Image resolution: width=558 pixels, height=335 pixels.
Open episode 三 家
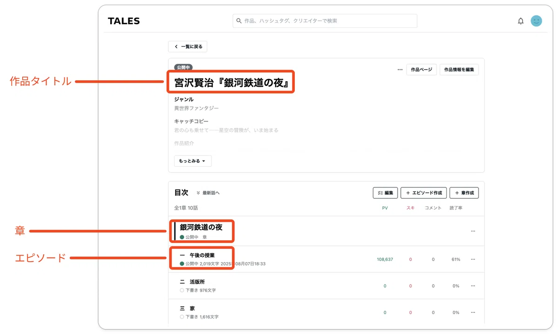(x=187, y=308)
